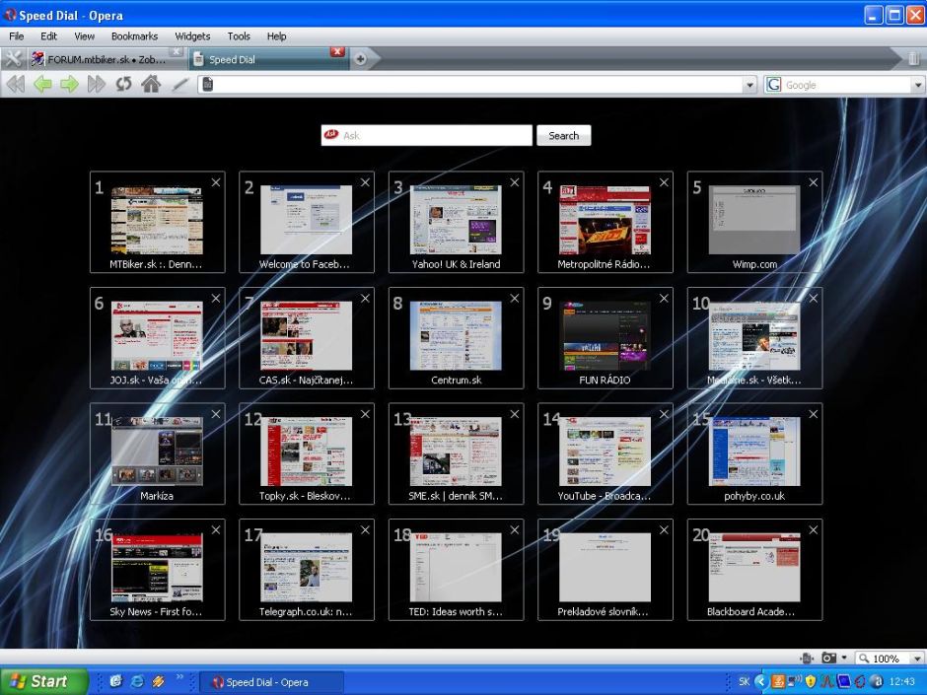Screen dimensions: 927x695
Task: Click the Wand password icon
Action: coord(178,85)
